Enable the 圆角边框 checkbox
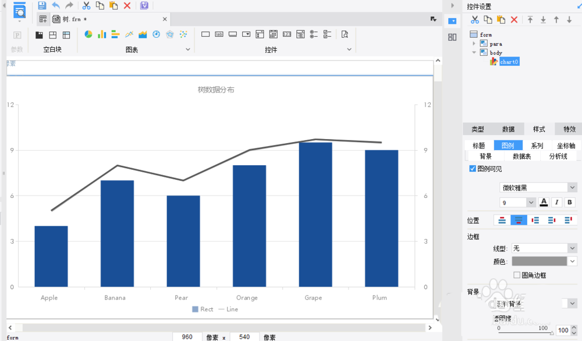Viewport: 582px width, 341px height. point(517,275)
